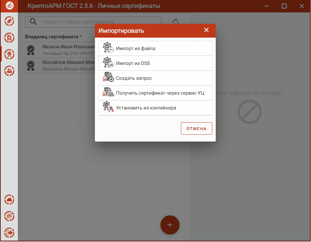The height and width of the screenshot is (242, 311).
Task: Select Импорт из файла option
Action: tap(155, 48)
